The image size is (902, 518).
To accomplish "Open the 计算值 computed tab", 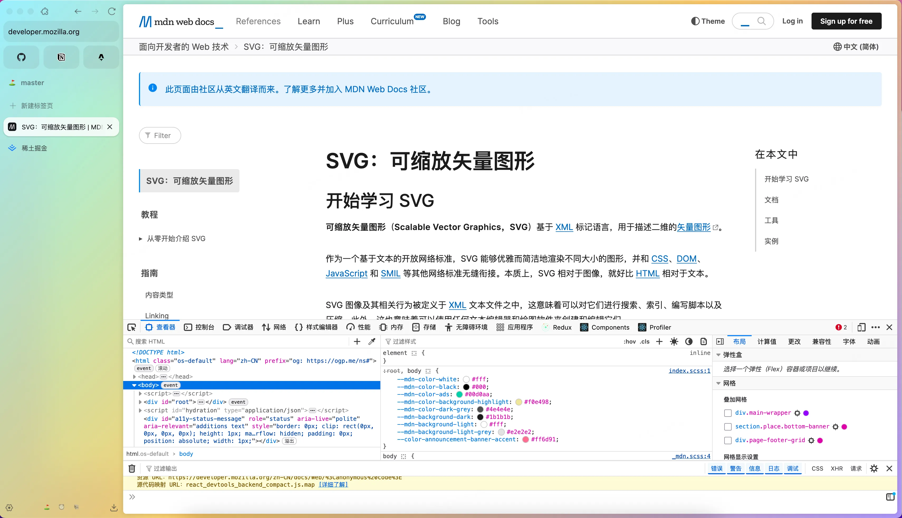I will coord(766,341).
